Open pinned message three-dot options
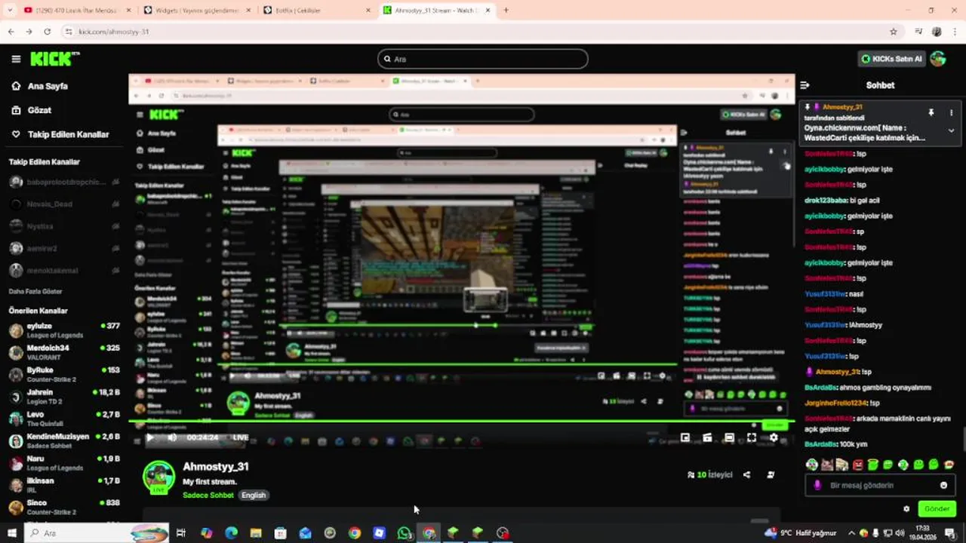966x543 pixels. [x=951, y=112]
